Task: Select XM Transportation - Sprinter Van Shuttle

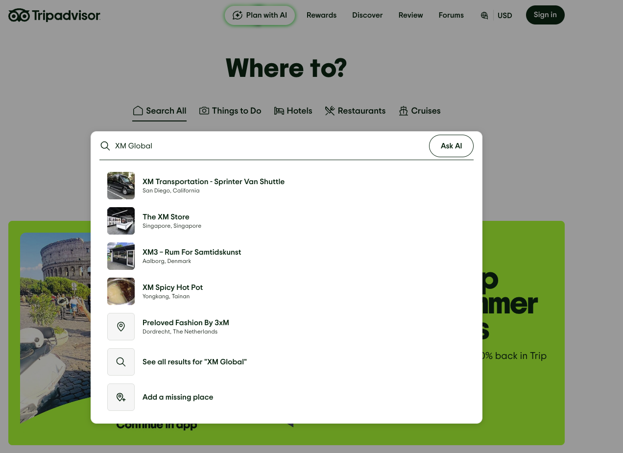Action: pyautogui.click(x=287, y=186)
